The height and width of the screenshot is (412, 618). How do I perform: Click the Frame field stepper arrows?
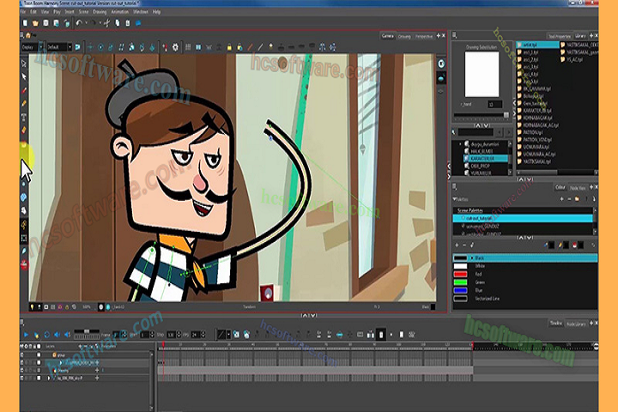(124, 335)
